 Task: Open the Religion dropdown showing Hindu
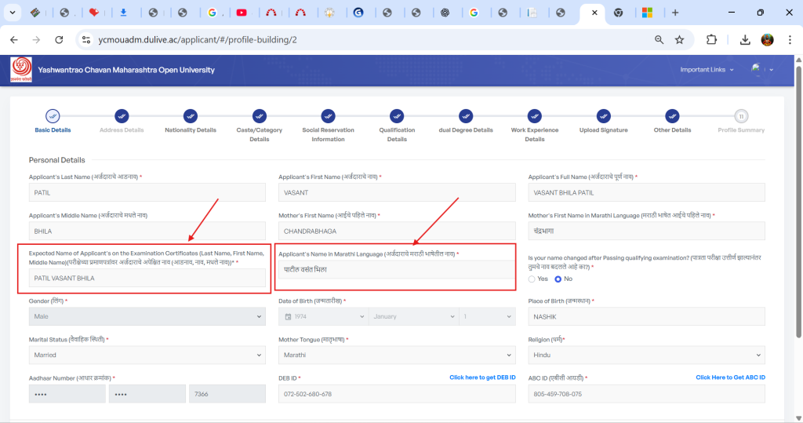pyautogui.click(x=646, y=355)
